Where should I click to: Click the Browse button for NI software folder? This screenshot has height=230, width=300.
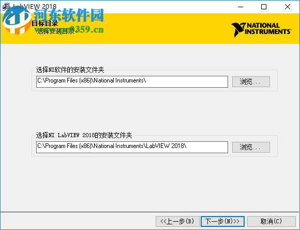[x=251, y=82]
